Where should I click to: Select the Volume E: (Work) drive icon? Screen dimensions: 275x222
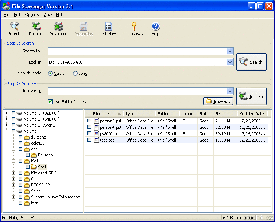click(x=20, y=125)
